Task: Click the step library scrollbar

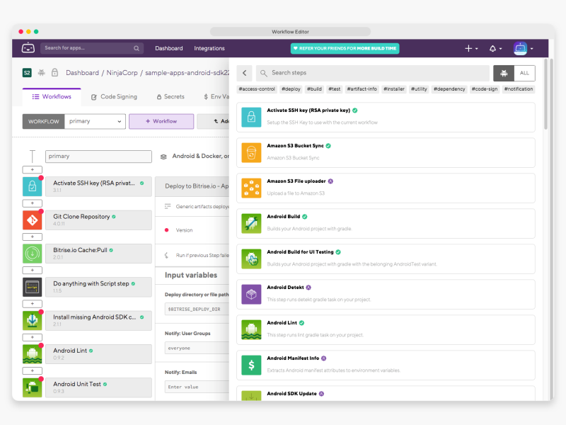Action: coord(545,94)
